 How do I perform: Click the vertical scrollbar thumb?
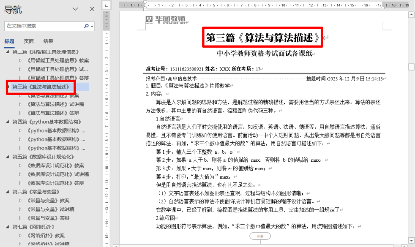pos(411,67)
